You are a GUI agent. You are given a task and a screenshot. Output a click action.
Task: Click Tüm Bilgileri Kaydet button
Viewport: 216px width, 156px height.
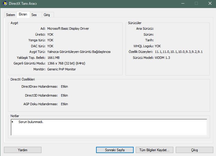(x=154, y=150)
